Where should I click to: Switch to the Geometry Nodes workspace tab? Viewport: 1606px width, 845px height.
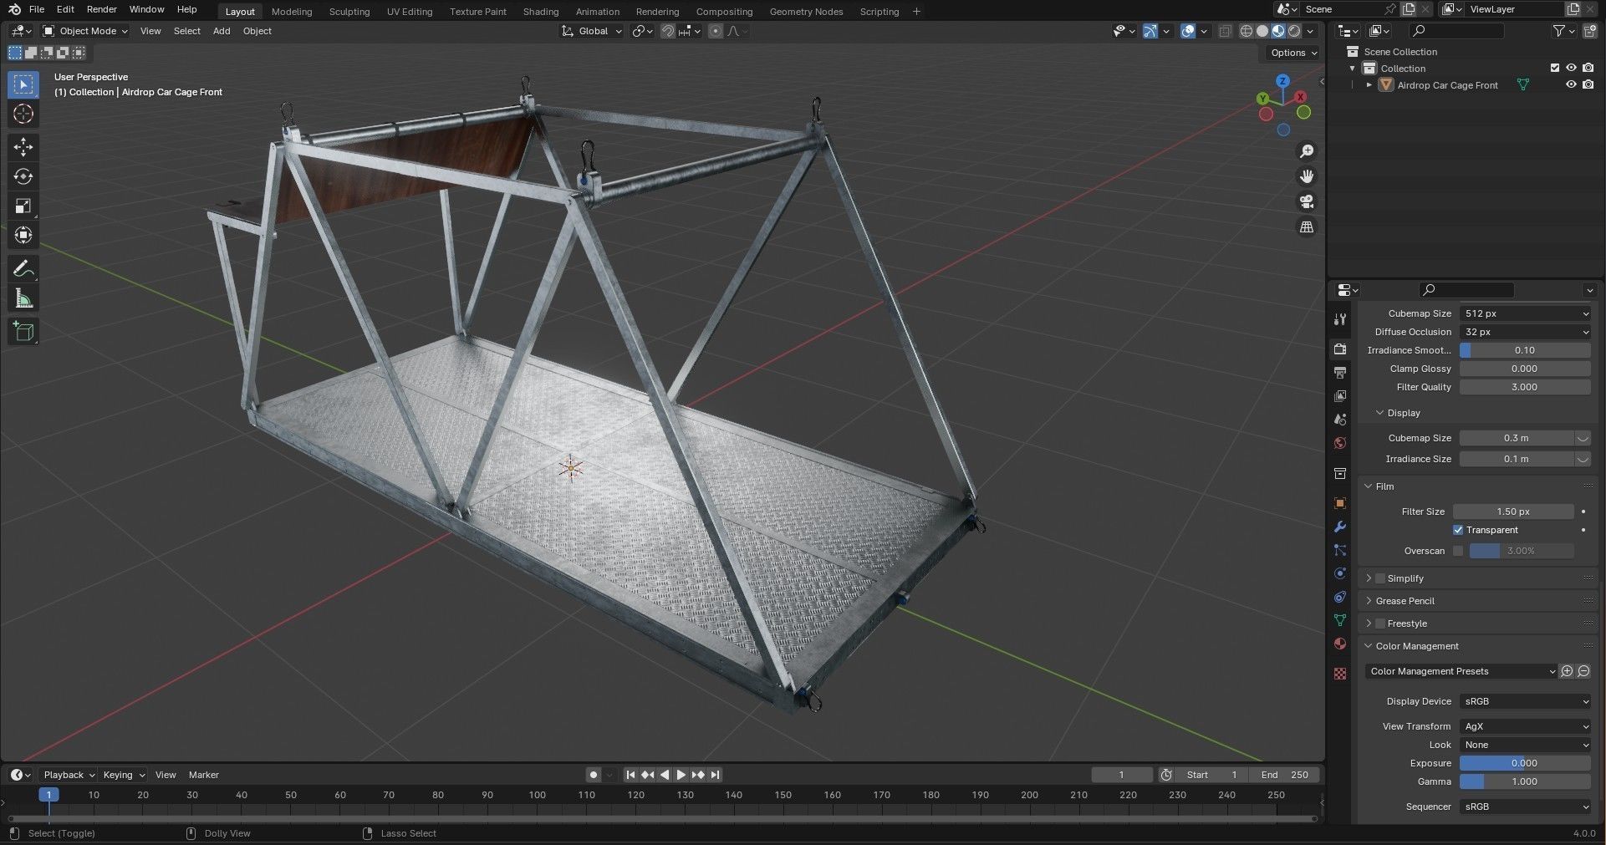coord(806,12)
